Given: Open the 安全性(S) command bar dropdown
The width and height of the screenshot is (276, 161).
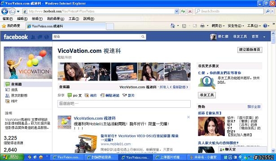Looking at the screenshot, I should (236, 26).
